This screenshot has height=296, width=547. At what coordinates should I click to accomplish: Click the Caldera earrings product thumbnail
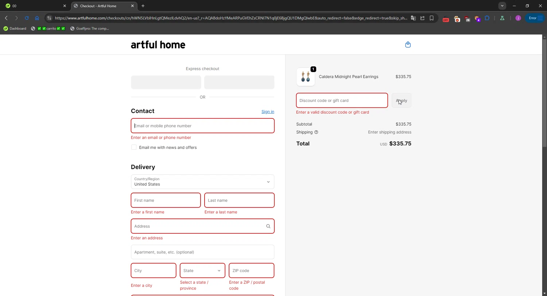pos(306,77)
